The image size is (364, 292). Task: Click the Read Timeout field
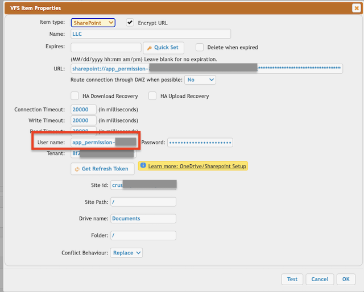pos(84,130)
